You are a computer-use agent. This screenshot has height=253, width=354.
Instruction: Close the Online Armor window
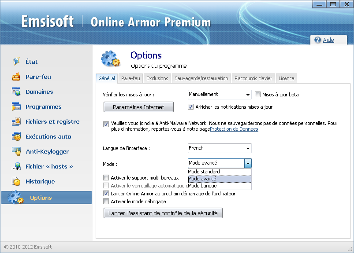coord(347,4)
